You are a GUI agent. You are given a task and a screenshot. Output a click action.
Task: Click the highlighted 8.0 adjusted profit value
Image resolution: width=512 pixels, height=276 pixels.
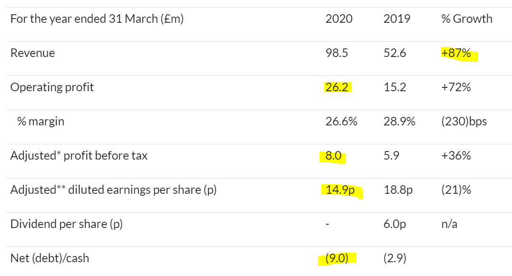[333, 156]
